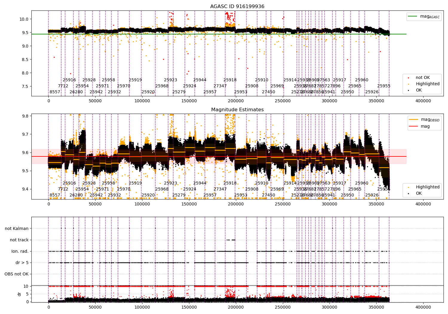Image resolution: width=448 pixels, height=314 pixels.
Task: Click the mag AGASC legend entry in top plot
Action: click(424, 16)
